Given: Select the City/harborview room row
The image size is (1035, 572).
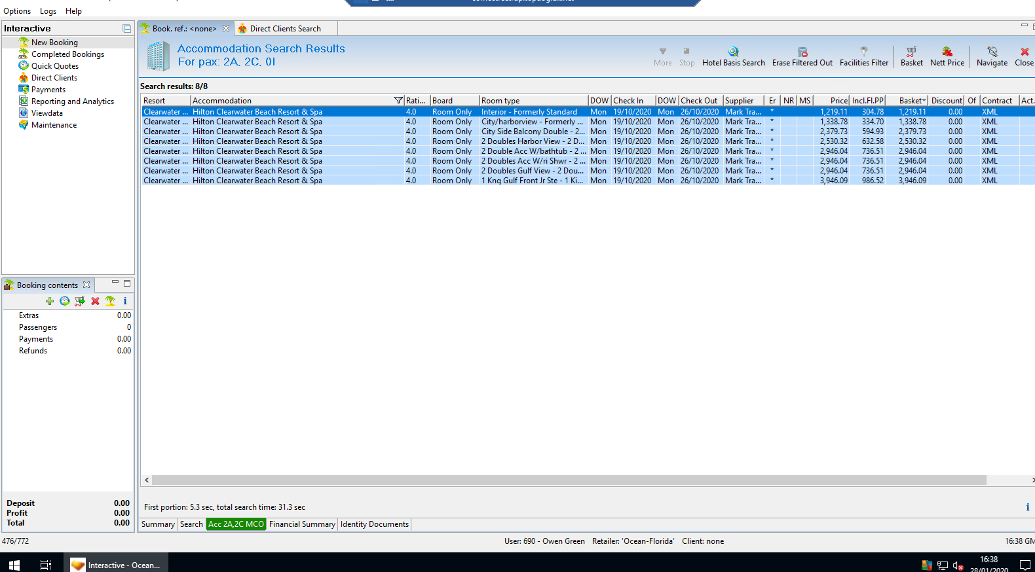Looking at the screenshot, I should 588,122.
